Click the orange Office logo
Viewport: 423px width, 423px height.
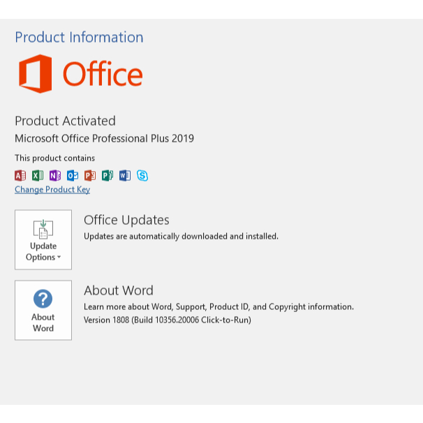(81, 74)
